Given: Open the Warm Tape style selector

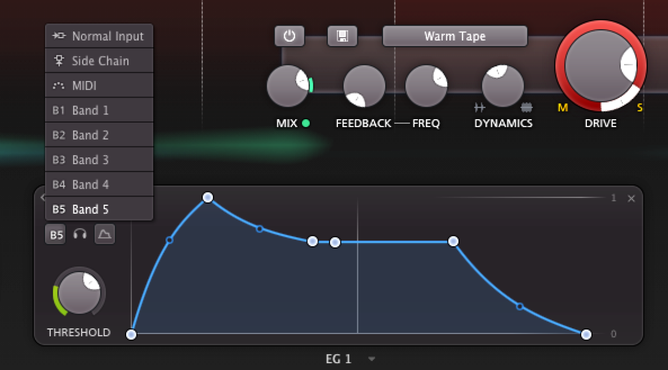Looking at the screenshot, I should (454, 36).
